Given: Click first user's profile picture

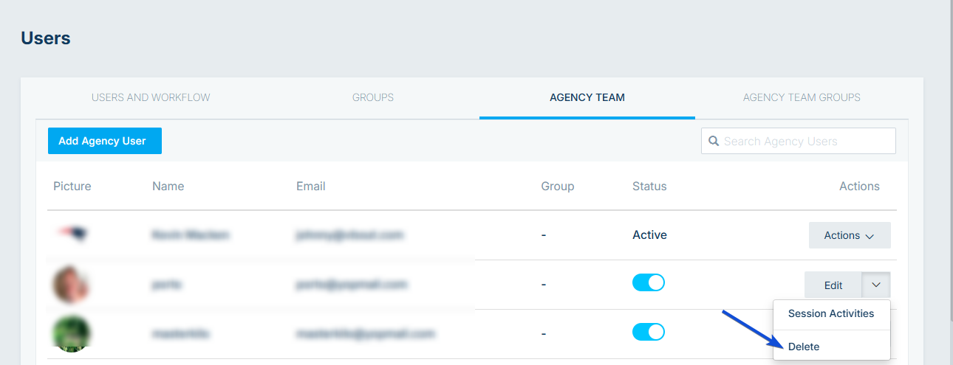Looking at the screenshot, I should pos(72,234).
